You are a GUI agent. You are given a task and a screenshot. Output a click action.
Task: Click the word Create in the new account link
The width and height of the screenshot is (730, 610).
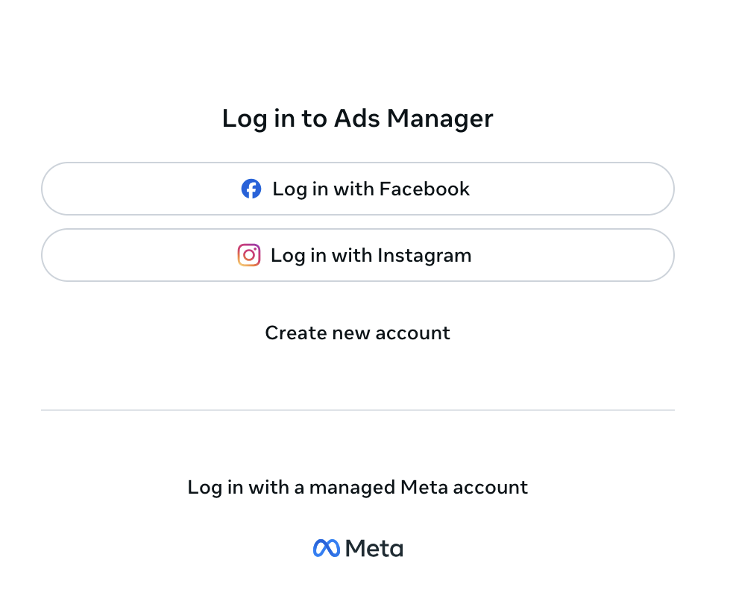[286, 333]
